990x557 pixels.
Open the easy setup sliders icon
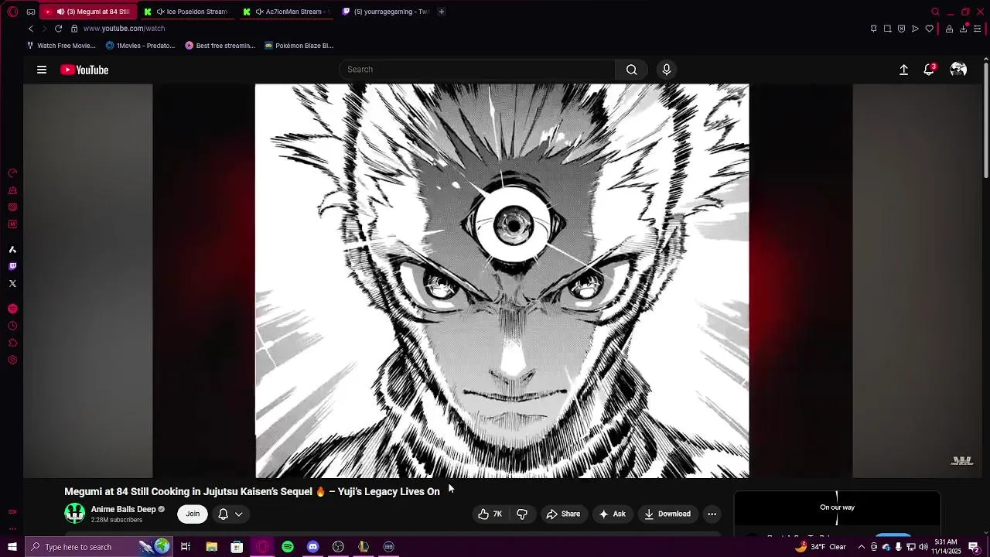(x=977, y=29)
